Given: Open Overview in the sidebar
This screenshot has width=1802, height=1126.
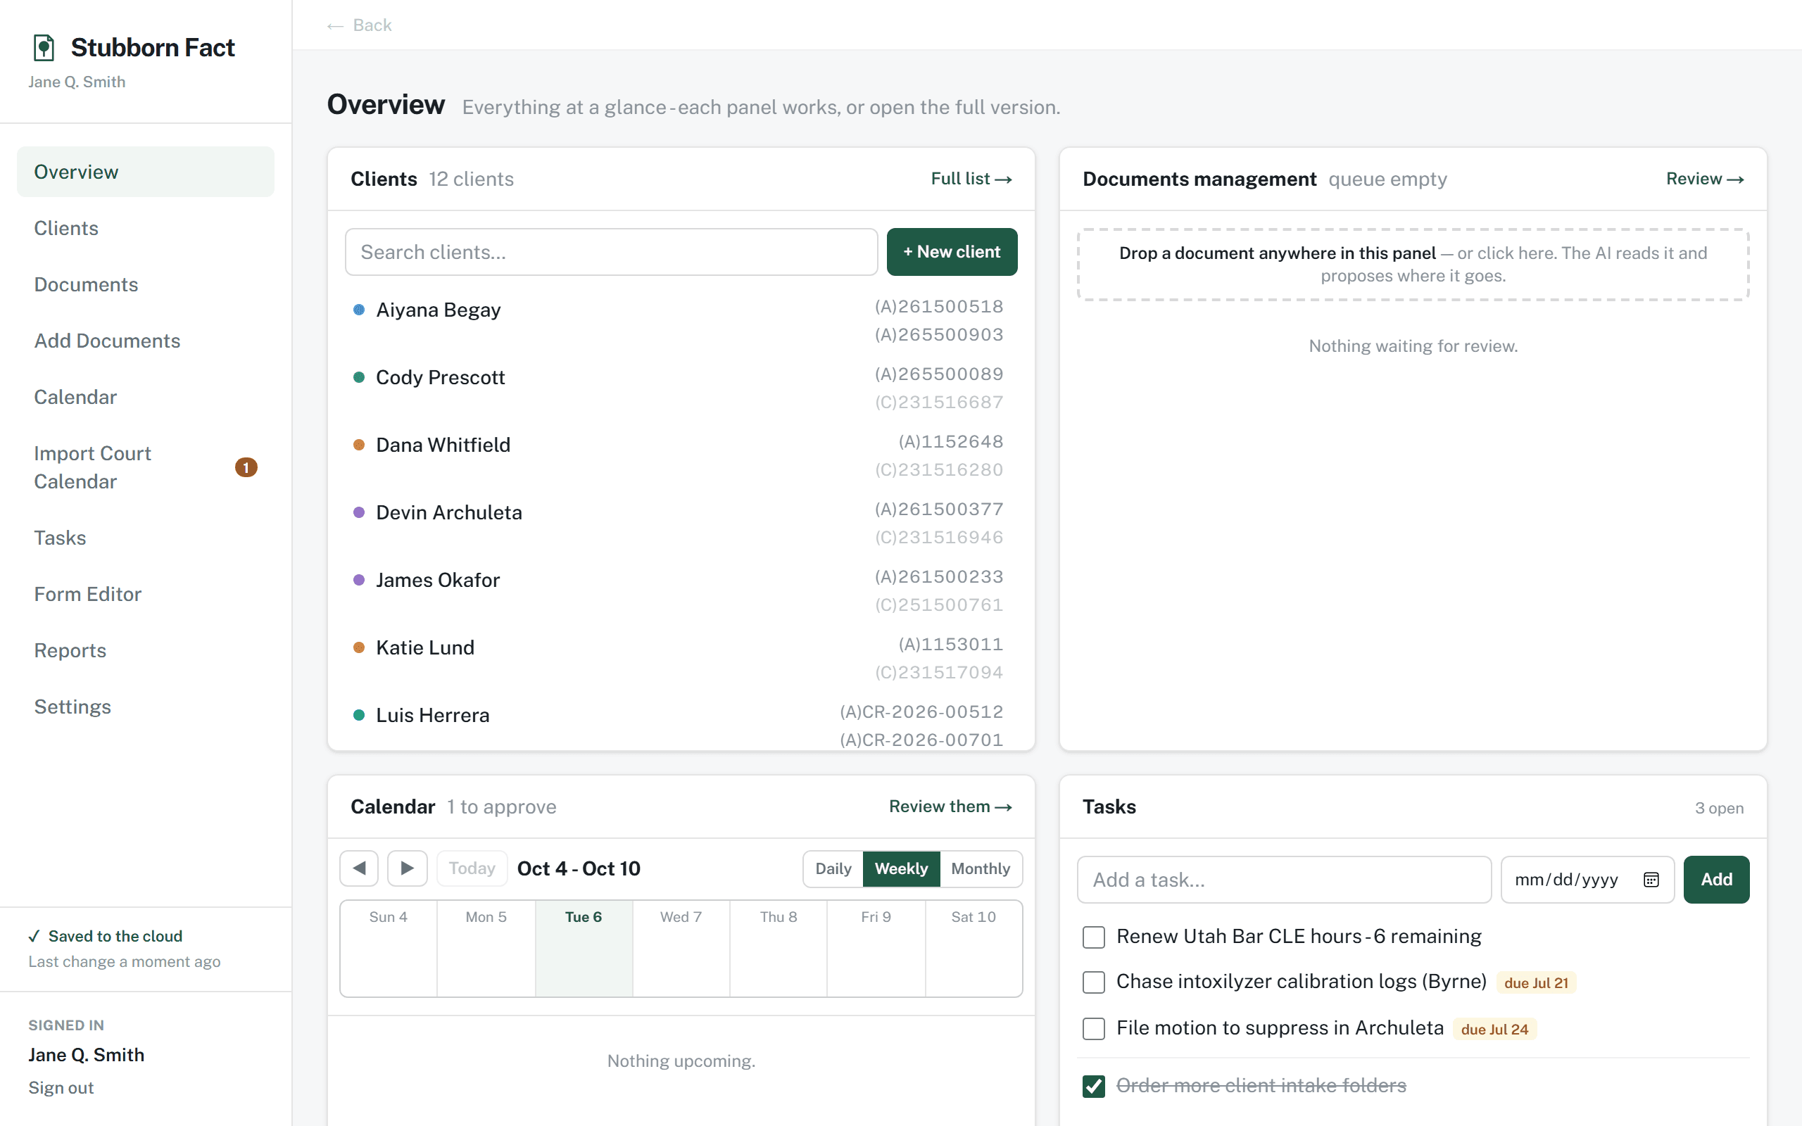Looking at the screenshot, I should pos(145,172).
